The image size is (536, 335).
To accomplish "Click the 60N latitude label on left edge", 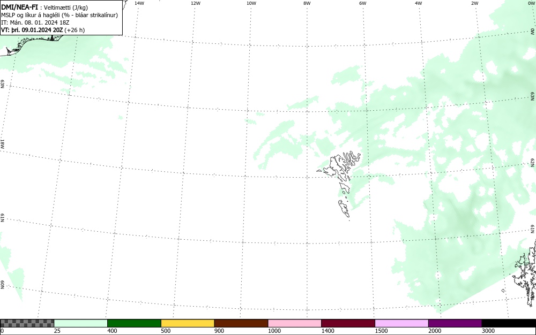I will (x=2, y=285).
